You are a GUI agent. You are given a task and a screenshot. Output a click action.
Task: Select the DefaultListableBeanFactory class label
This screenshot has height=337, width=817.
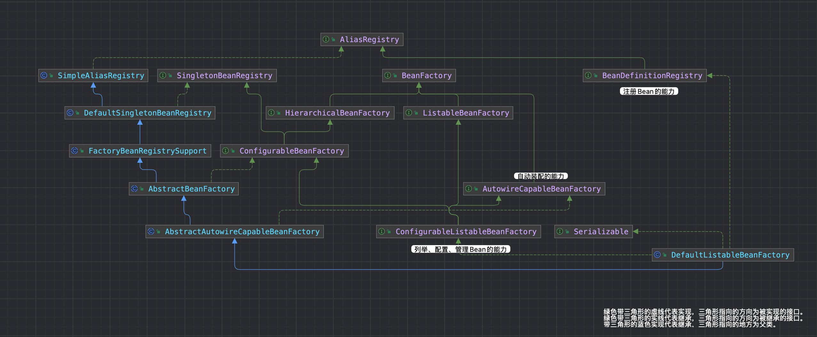[x=730, y=255]
